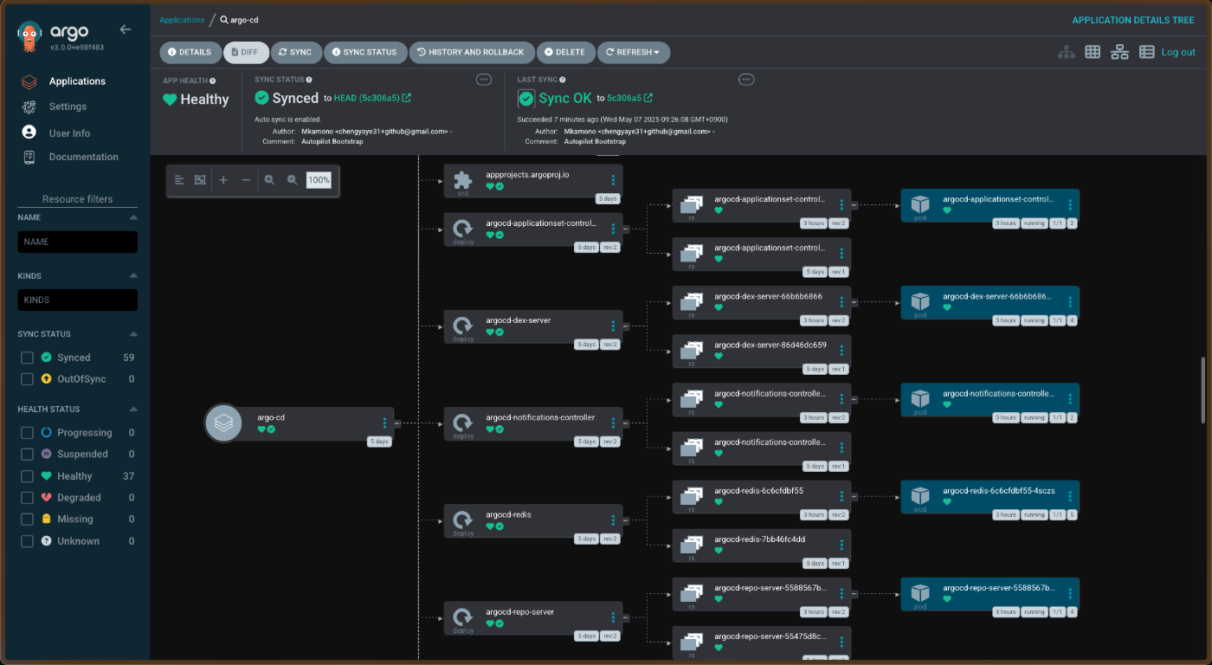Open the REFRESH dropdown button
Viewport: 1212px width, 665px height.
tap(634, 52)
